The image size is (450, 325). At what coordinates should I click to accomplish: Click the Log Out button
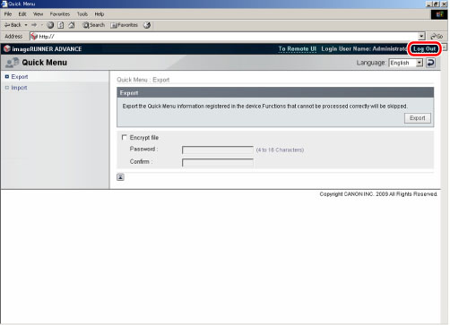(x=424, y=49)
